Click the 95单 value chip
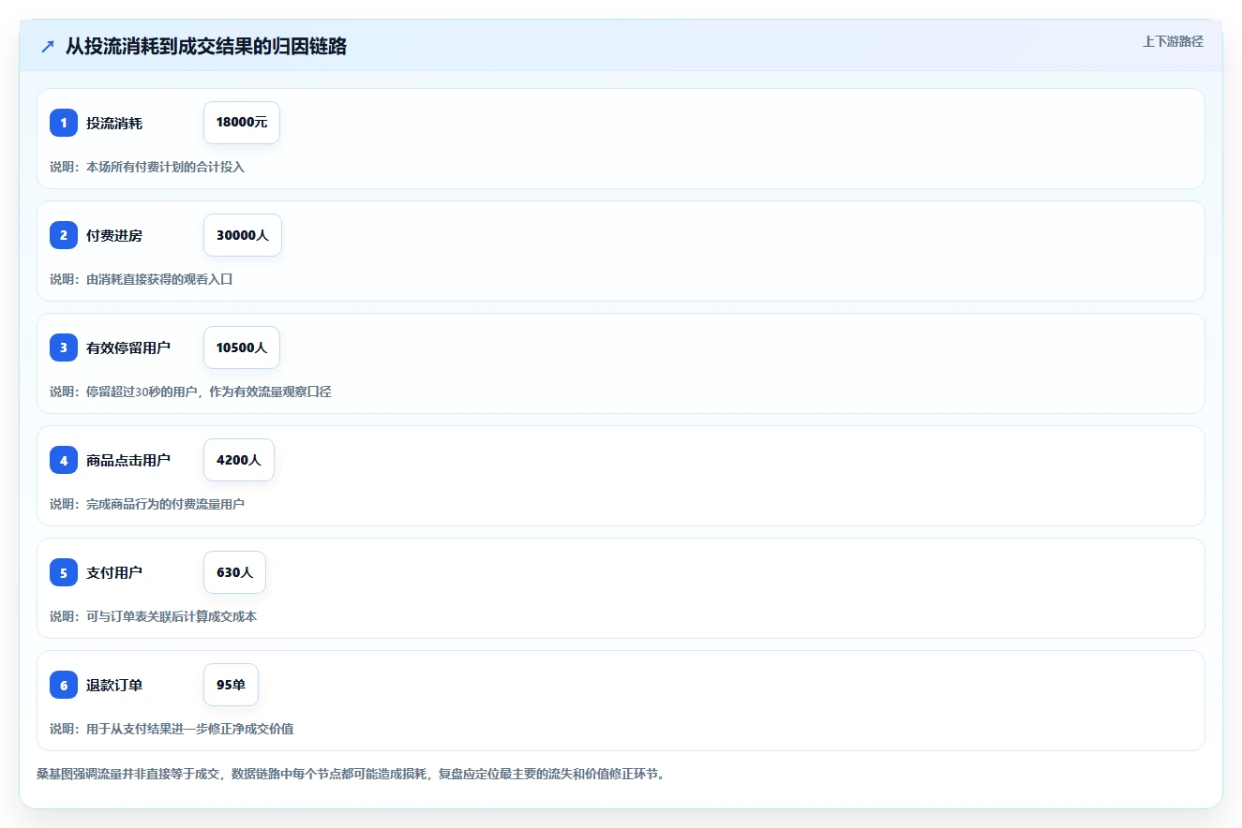 point(231,685)
